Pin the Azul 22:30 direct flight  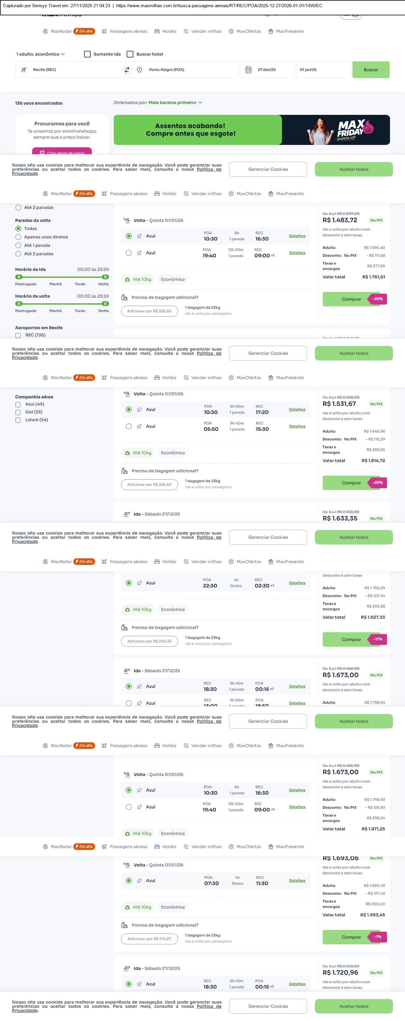coord(139,583)
